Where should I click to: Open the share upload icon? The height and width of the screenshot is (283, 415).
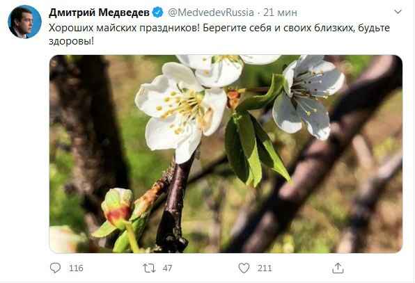coord(338,268)
